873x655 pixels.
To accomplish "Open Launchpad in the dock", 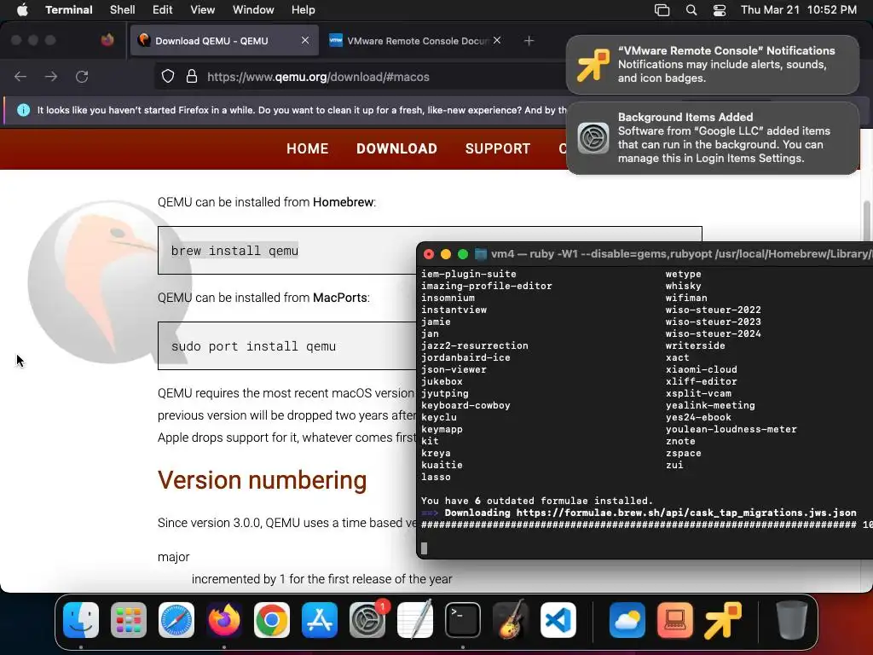I will (x=129, y=620).
